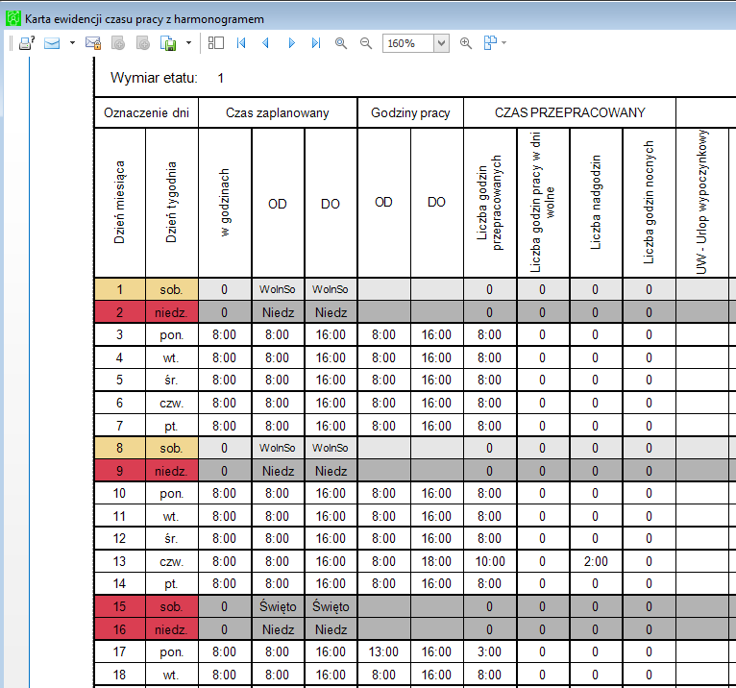
Task: Click 'Niedz' DO cell for day 9
Action: pyautogui.click(x=331, y=471)
